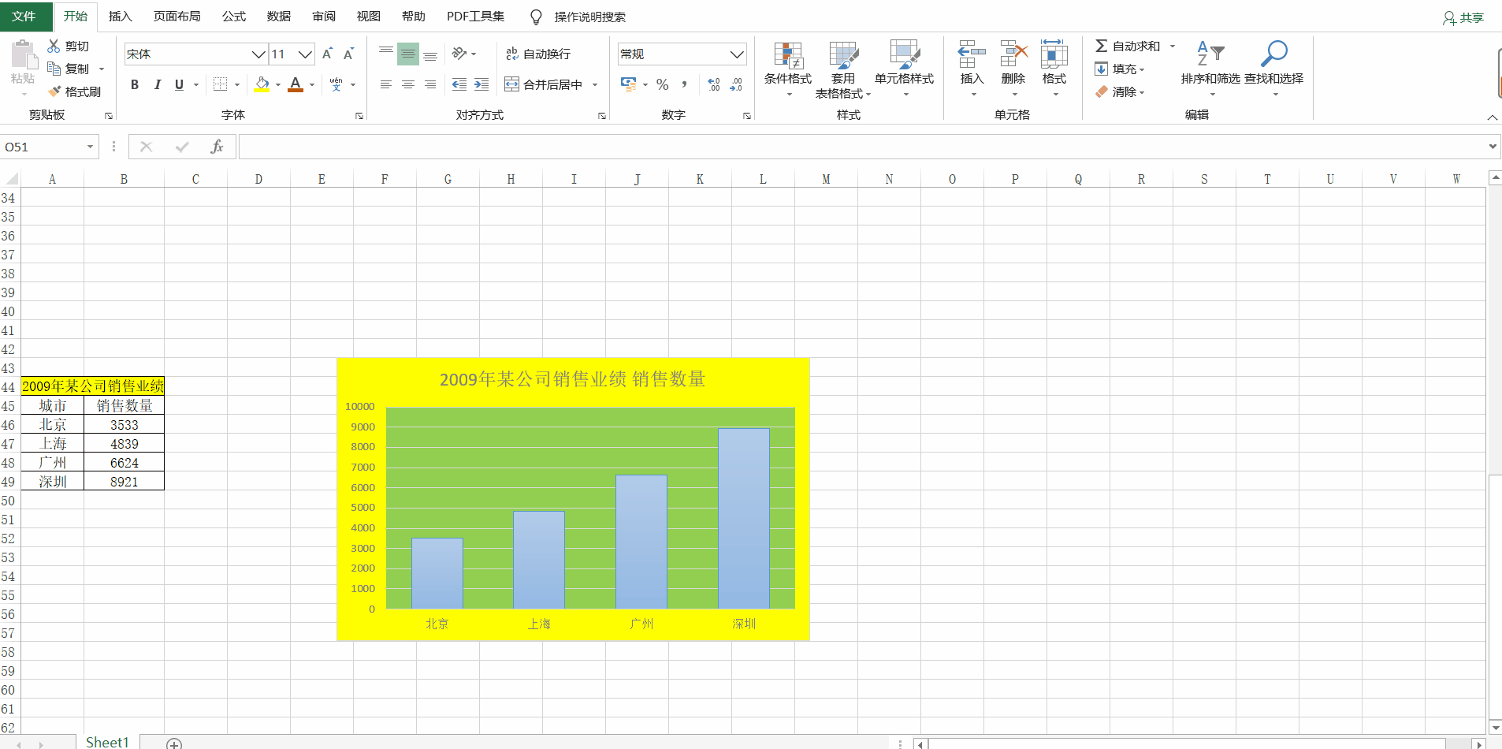Increase indent icon in alignment group
This screenshot has width=1502, height=749.
click(481, 84)
